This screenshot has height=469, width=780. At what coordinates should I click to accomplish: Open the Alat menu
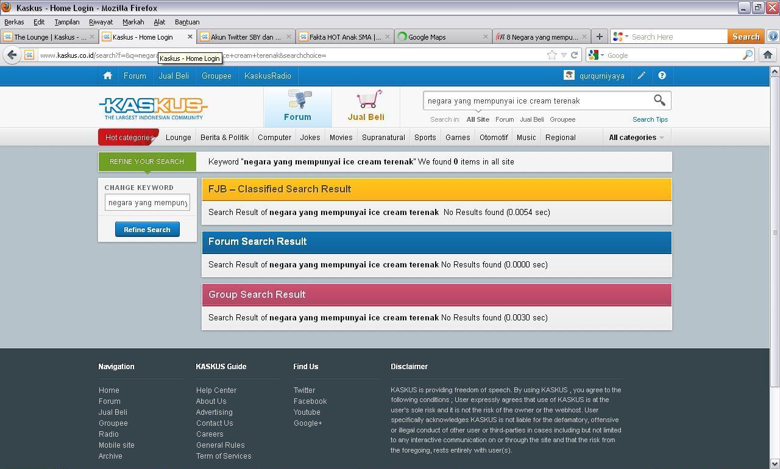coord(159,22)
